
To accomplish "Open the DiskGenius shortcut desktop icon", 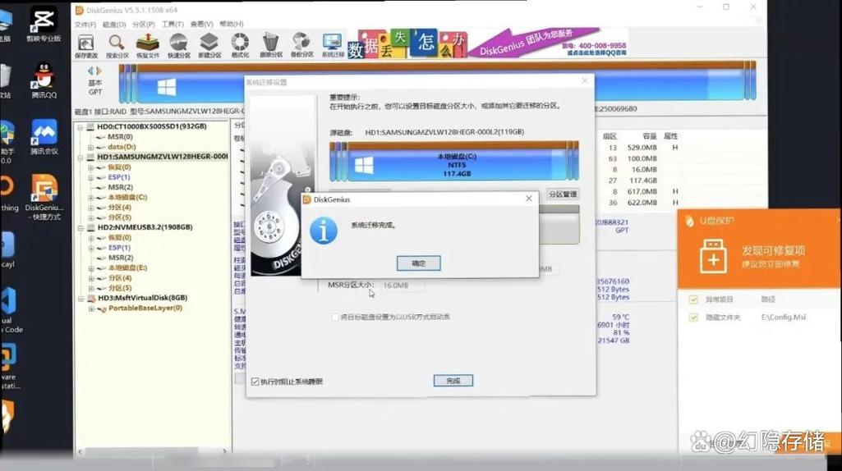I will 44,196.
